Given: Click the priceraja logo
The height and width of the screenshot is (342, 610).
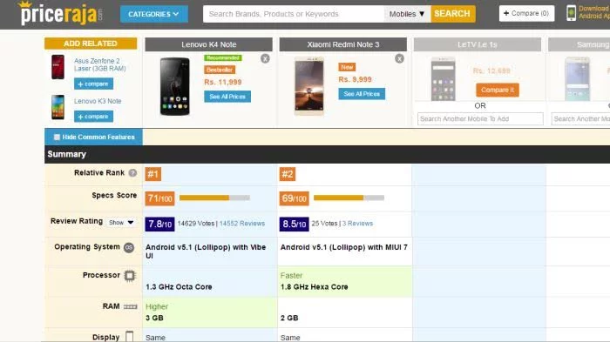Looking at the screenshot, I should tap(61, 14).
